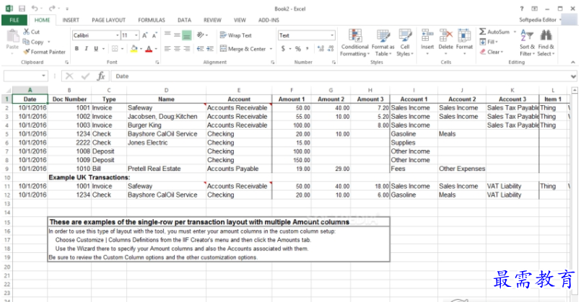Cut the selected cell contents

pos(32,32)
